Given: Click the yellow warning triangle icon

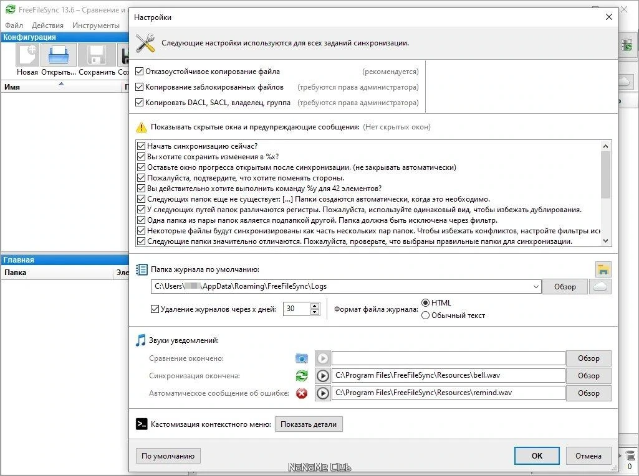Looking at the screenshot, I should (141, 127).
